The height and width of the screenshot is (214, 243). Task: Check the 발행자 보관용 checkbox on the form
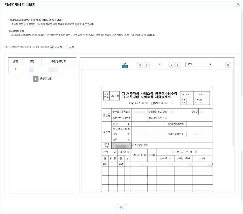[x=152, y=103]
